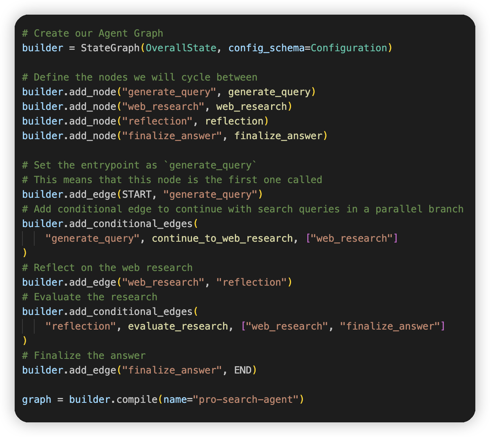
Task: Click the "pro-search-agent" name string
Action: 246,400
